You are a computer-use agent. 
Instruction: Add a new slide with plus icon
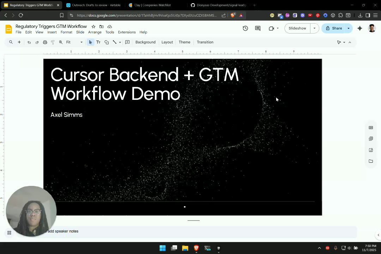click(x=19, y=42)
